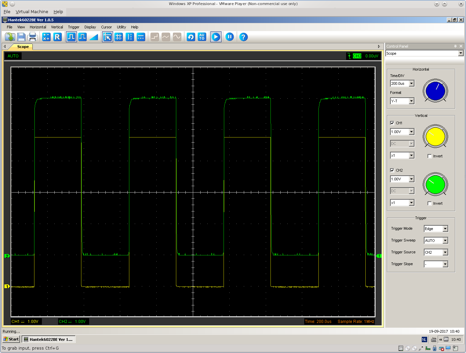Open the Time/DIV dropdown

(x=411, y=83)
